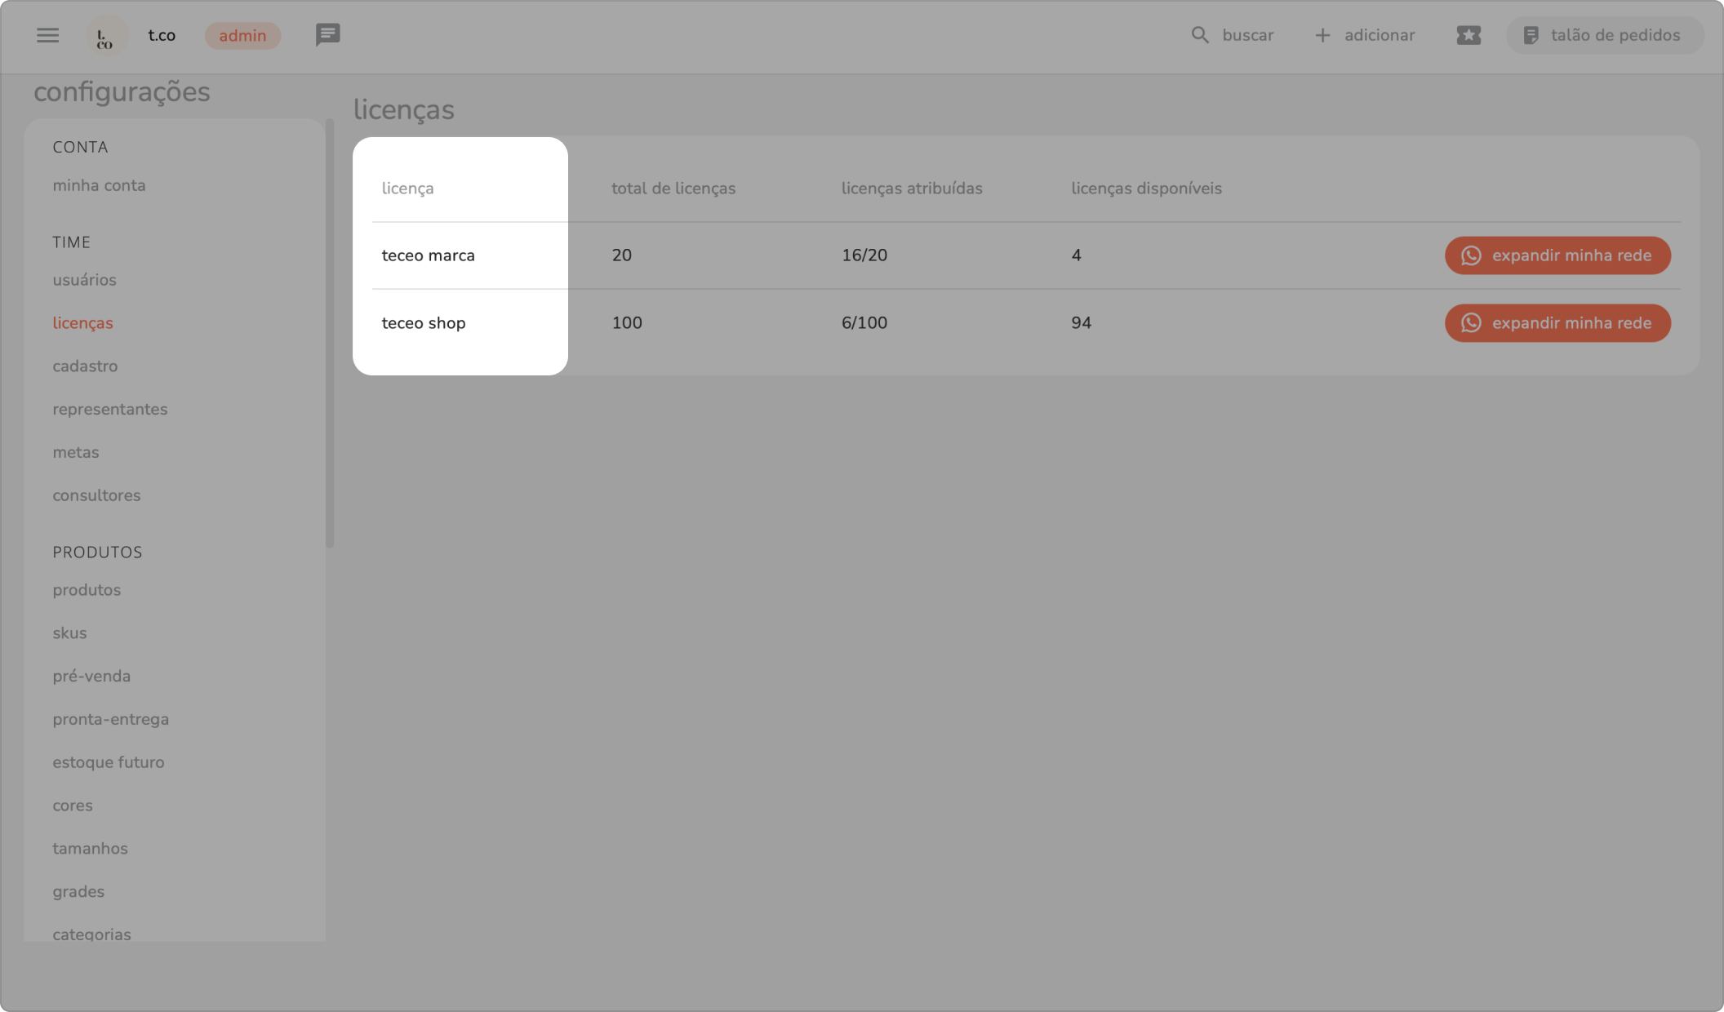Open the star ticket icon

1468,35
